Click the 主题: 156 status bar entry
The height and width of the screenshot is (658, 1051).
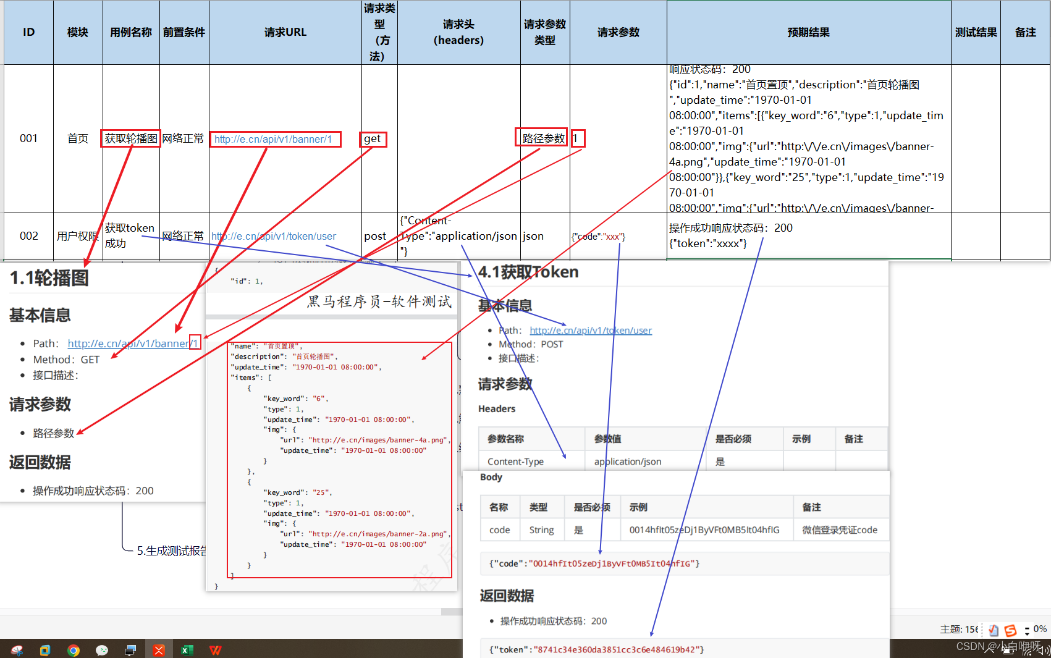pos(959,629)
